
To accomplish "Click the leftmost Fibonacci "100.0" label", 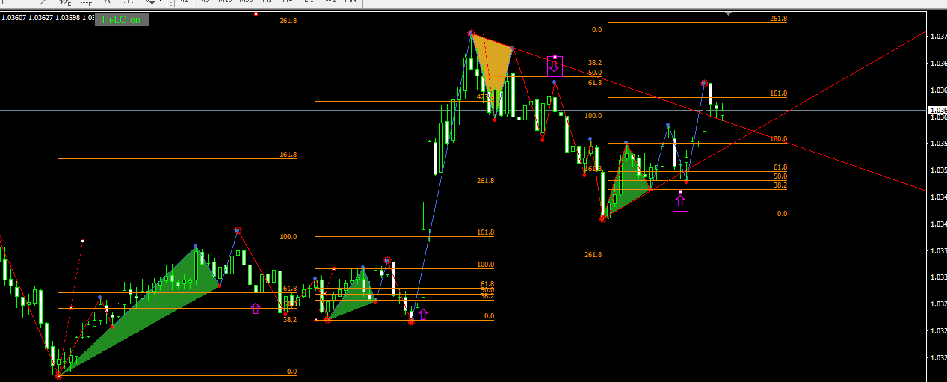I will tap(289, 237).
